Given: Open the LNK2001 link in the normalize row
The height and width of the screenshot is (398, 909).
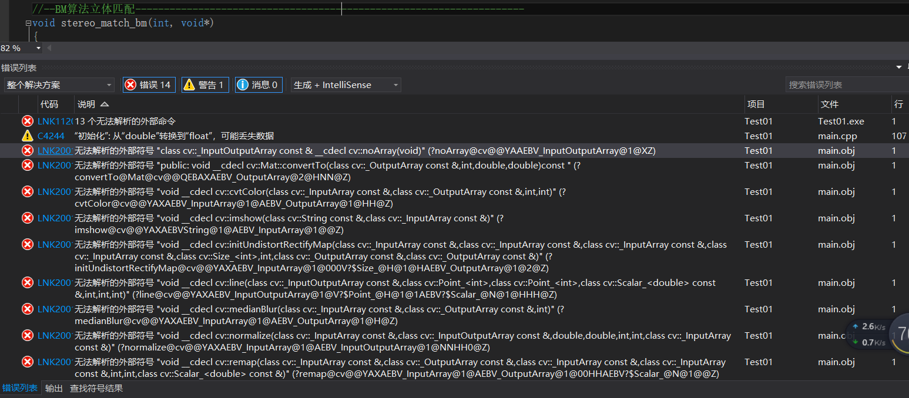Looking at the screenshot, I should [55, 336].
